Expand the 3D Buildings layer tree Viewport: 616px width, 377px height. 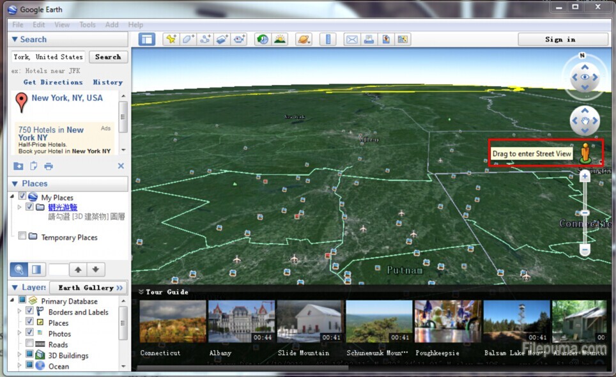pos(12,355)
